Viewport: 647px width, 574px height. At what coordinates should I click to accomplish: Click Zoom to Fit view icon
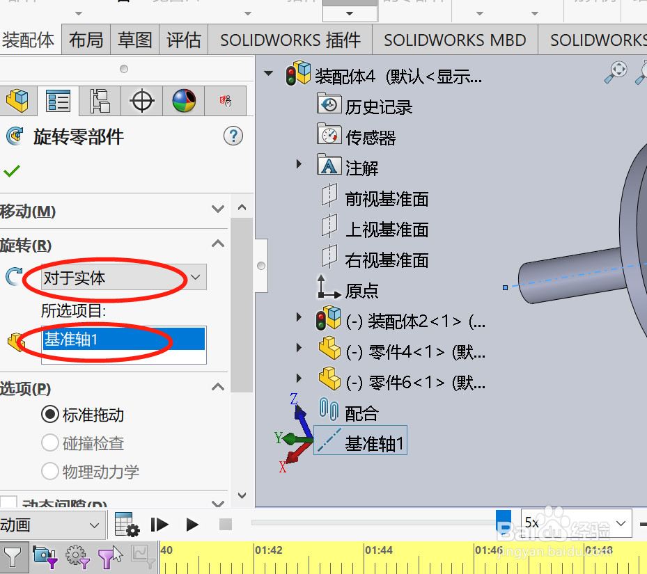click(x=616, y=72)
